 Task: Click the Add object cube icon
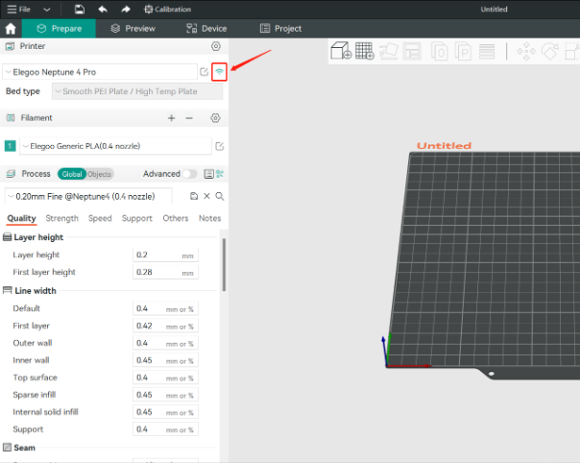340,51
